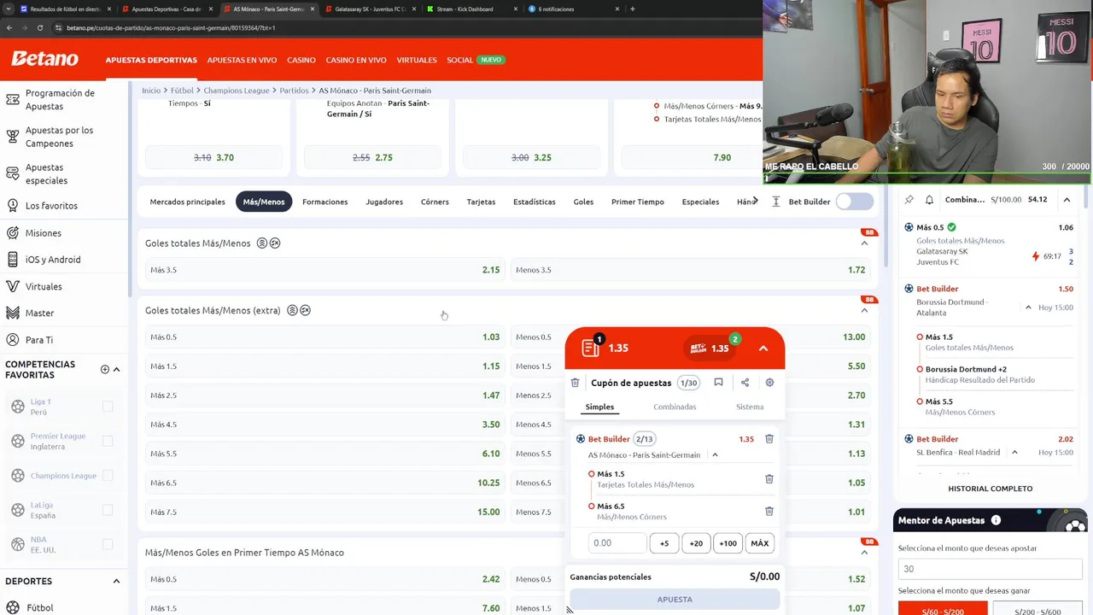
Task: Check NBA EE. UU. favorite checkbox
Action: 108,544
